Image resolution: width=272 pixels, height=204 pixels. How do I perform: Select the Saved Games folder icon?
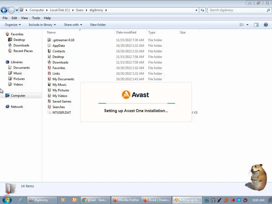coord(49,101)
